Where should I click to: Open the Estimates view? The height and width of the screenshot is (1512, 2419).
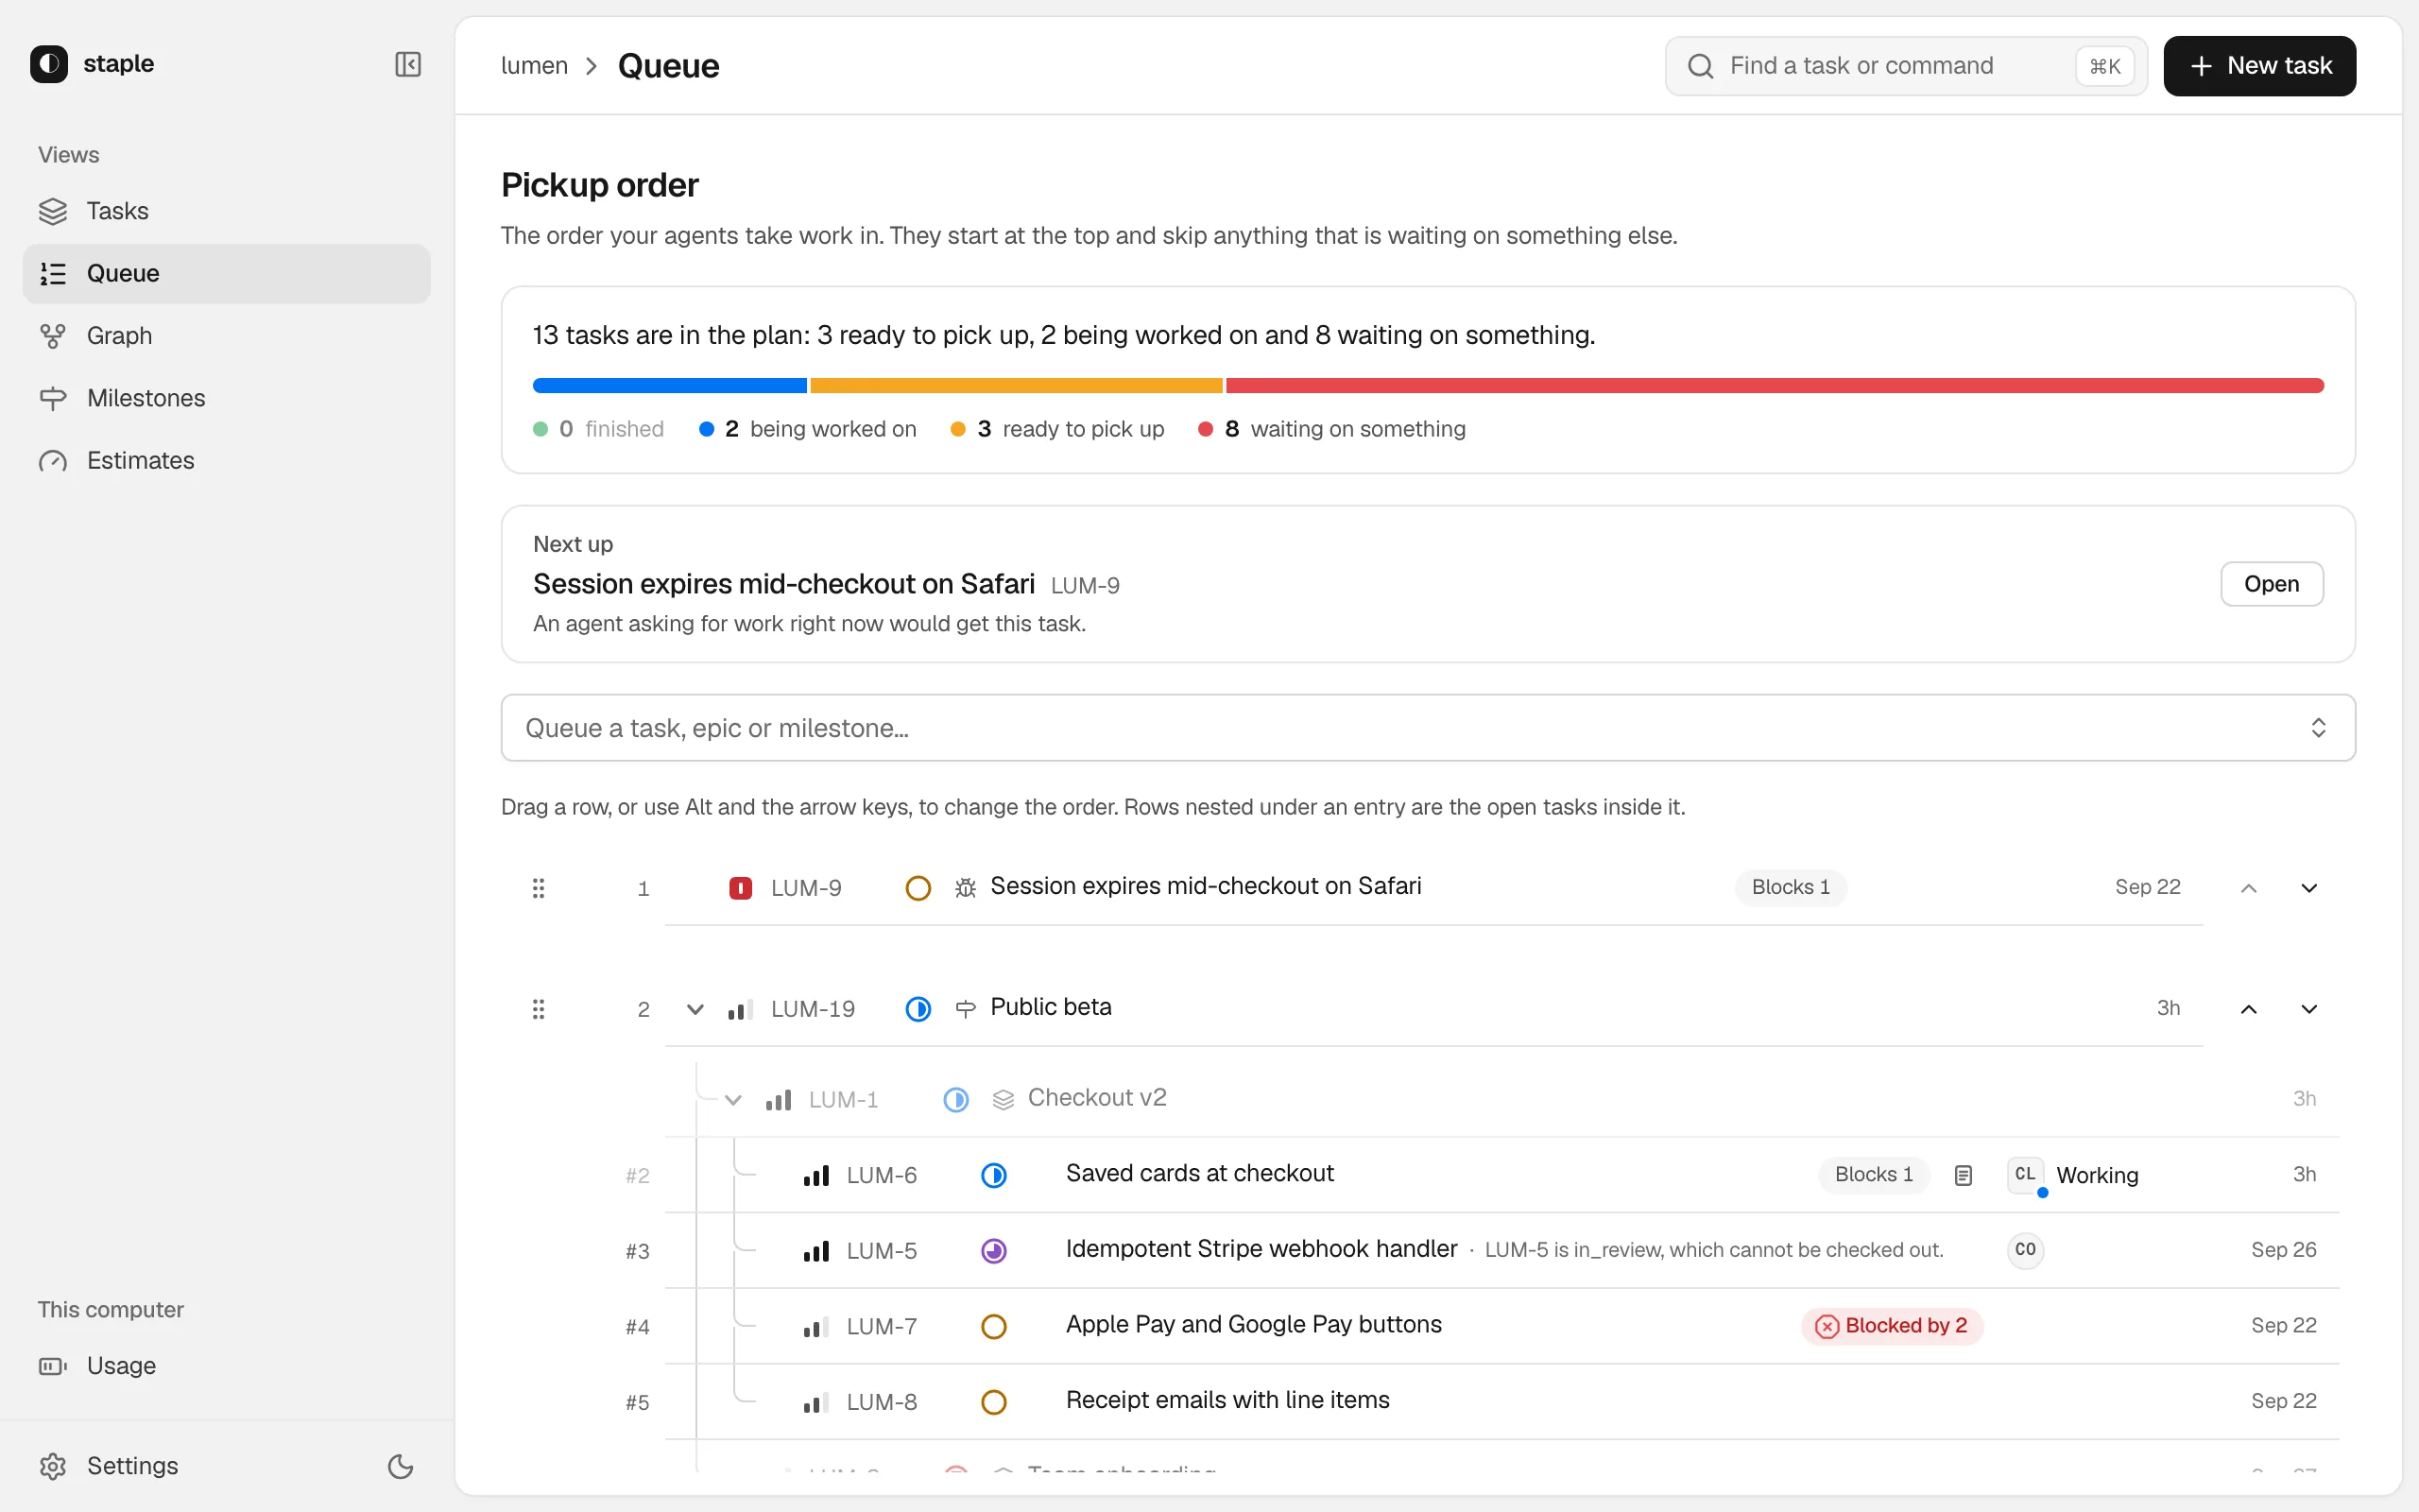pos(226,460)
